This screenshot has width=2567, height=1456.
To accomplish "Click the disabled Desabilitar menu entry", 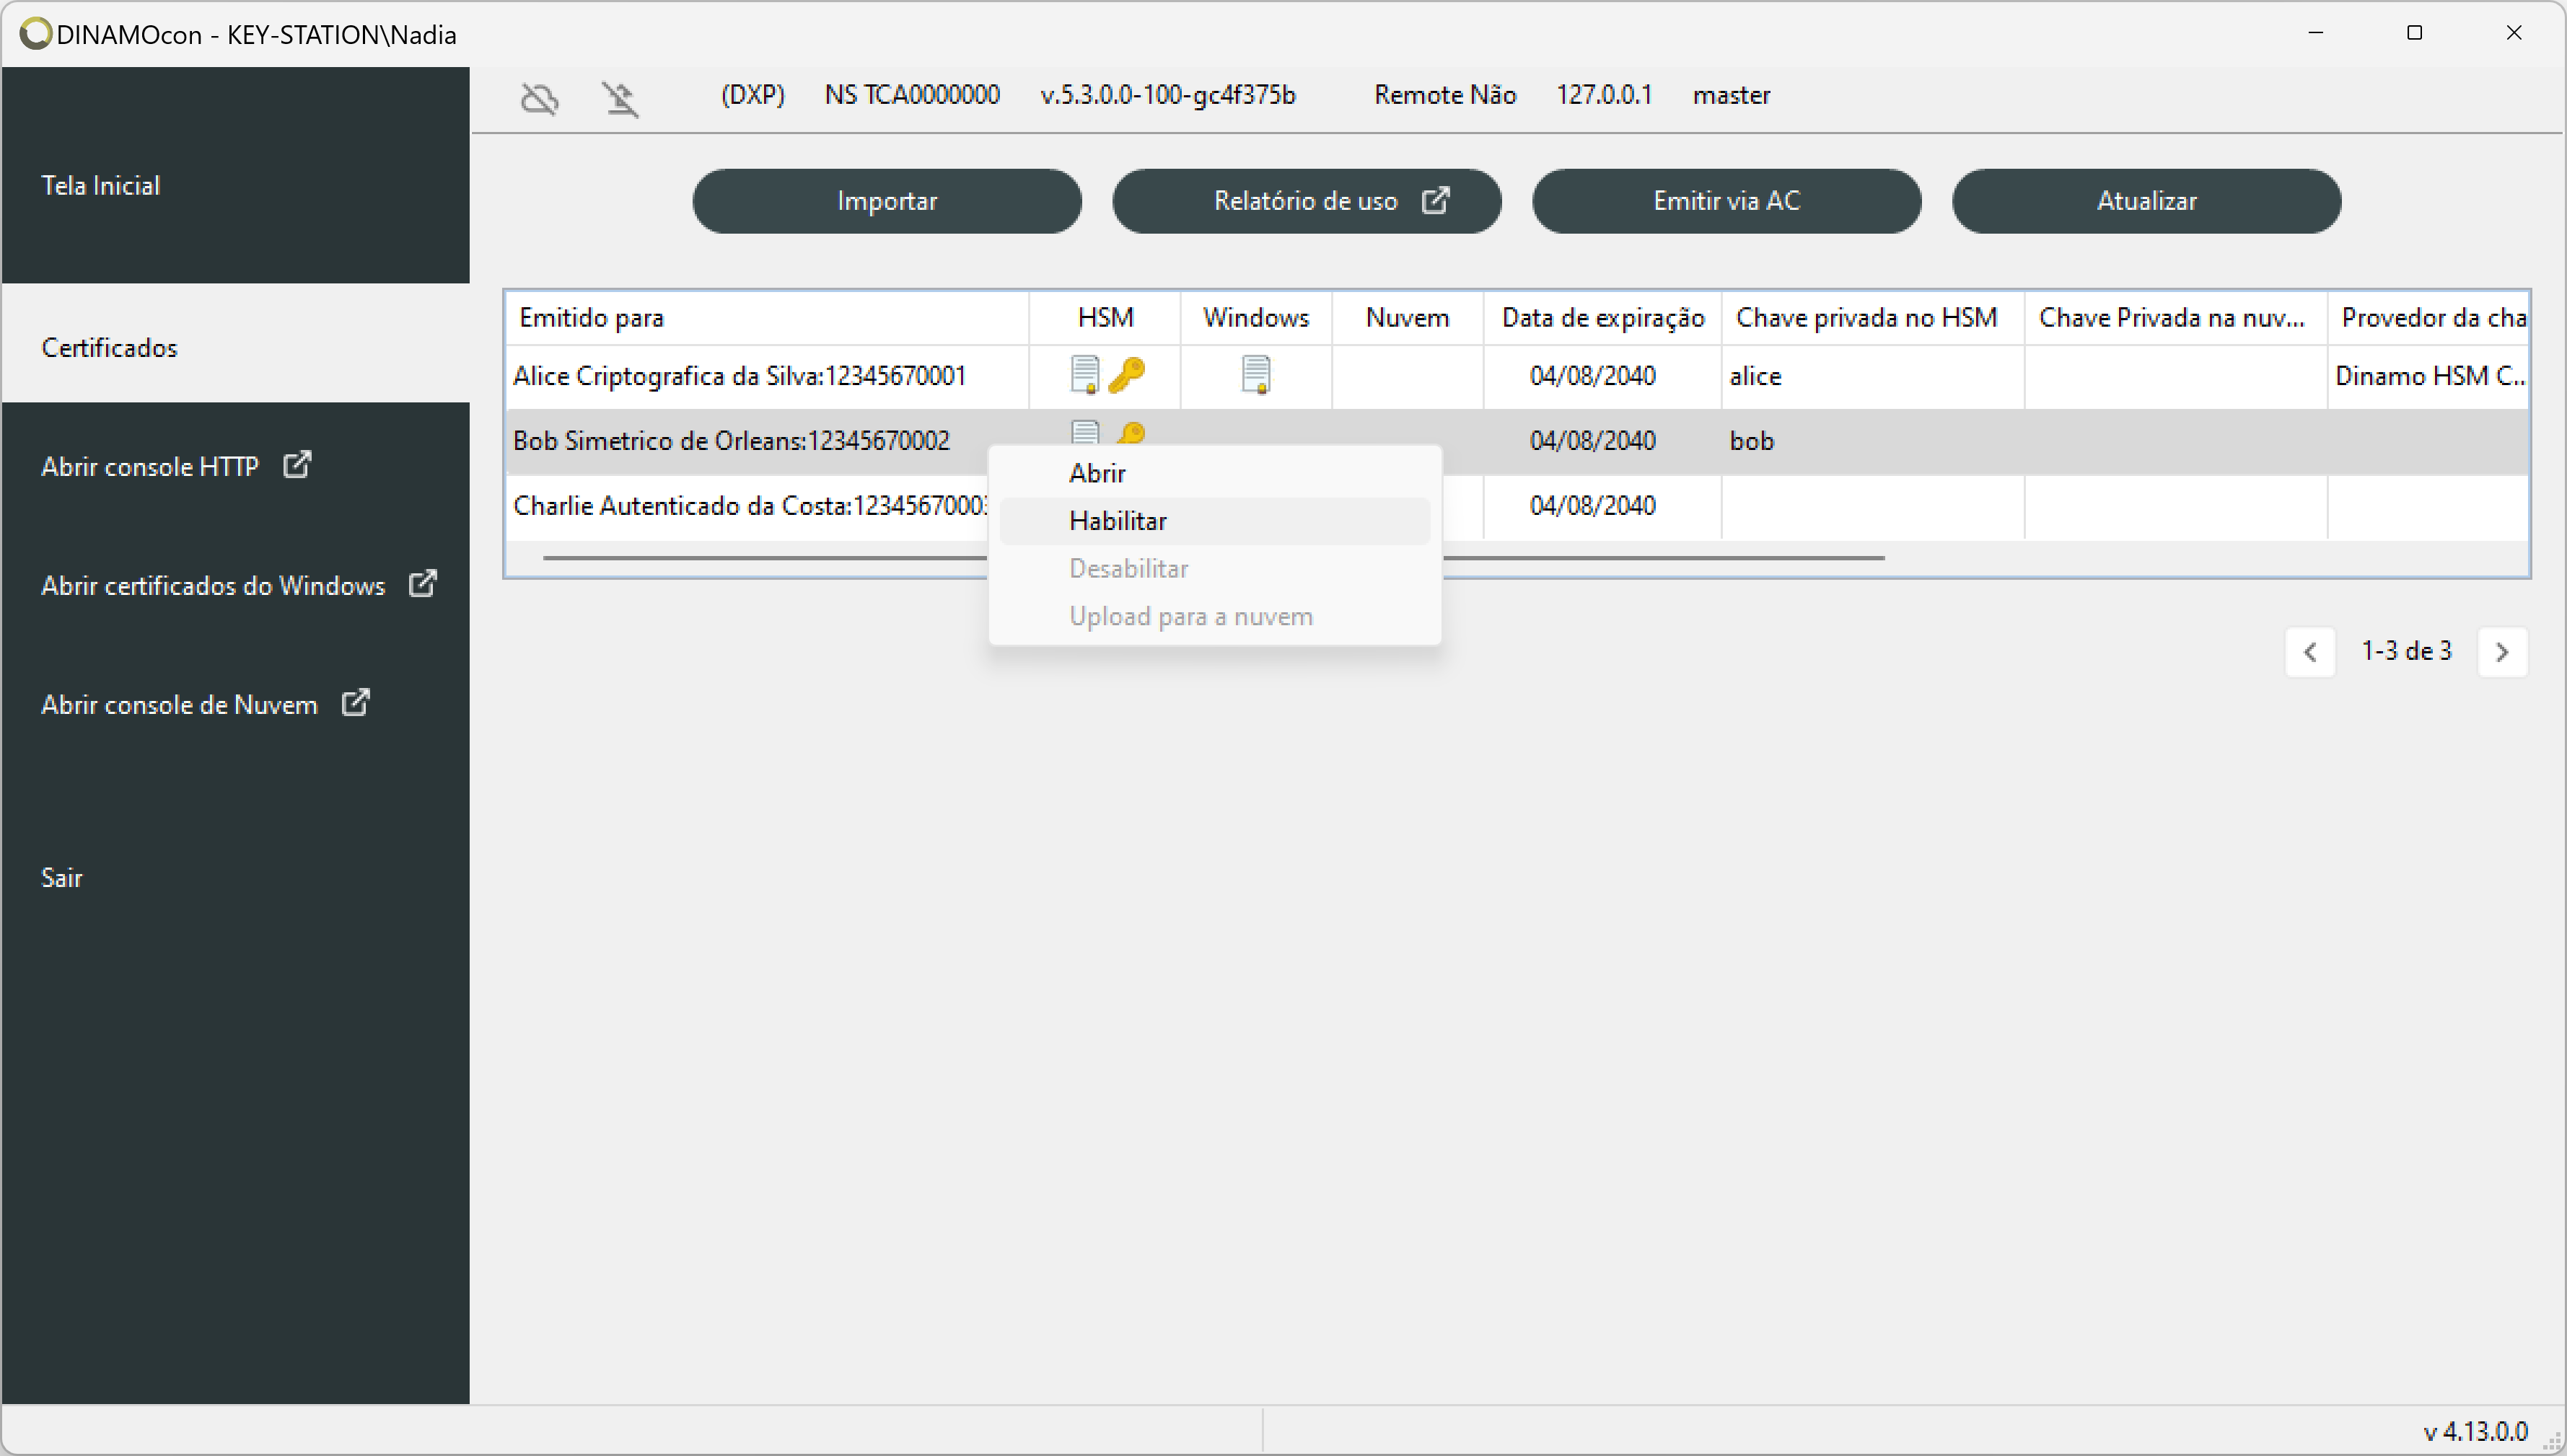I will [1214, 569].
